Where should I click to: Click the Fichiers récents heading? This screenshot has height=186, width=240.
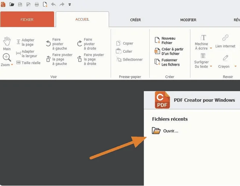(170, 119)
